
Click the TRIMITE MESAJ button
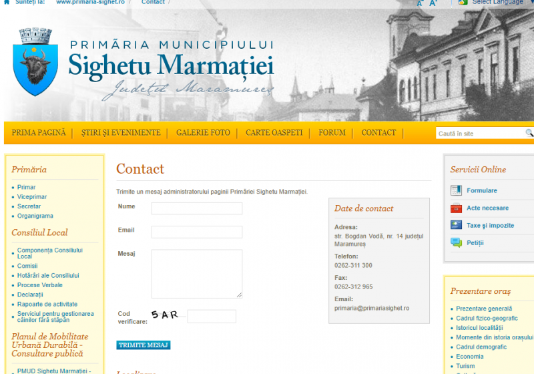coord(144,345)
